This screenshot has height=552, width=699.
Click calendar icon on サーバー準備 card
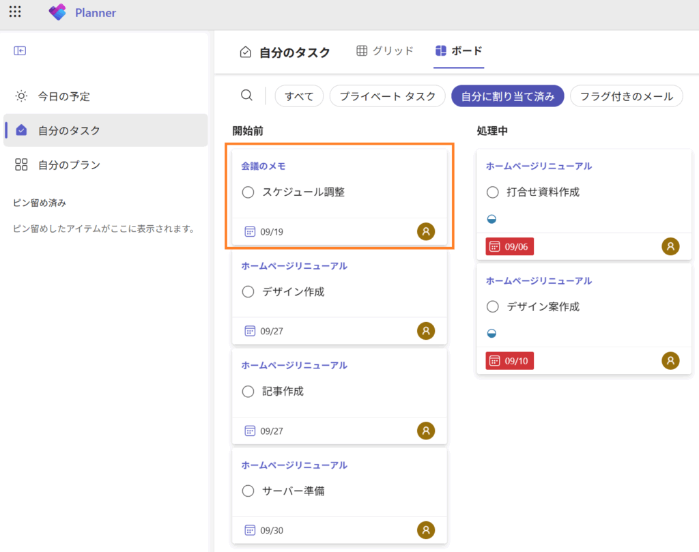tap(250, 530)
